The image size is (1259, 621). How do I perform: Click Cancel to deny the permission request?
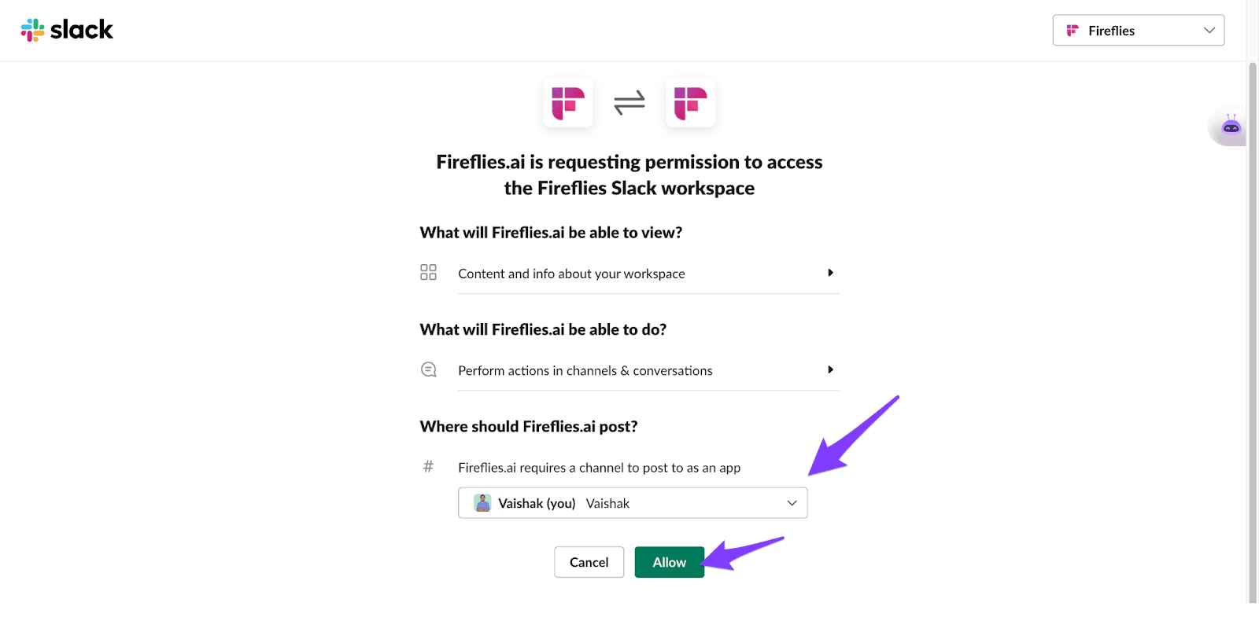click(x=588, y=561)
